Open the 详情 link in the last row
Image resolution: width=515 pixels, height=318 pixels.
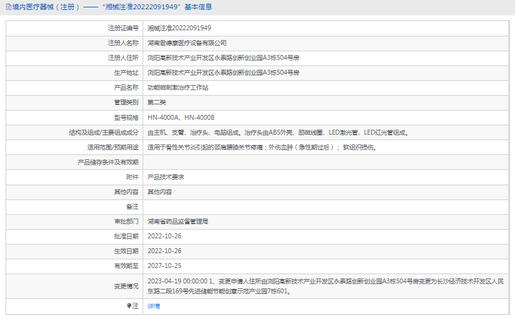[154, 306]
